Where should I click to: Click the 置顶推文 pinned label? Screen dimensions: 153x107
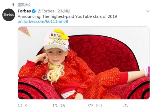point(24,5)
